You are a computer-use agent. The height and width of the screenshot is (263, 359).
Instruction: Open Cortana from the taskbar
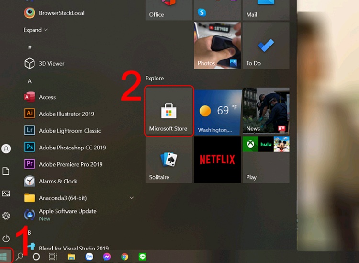tap(36, 257)
